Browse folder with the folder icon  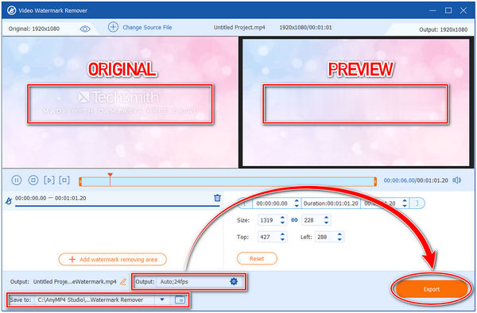[x=180, y=299]
